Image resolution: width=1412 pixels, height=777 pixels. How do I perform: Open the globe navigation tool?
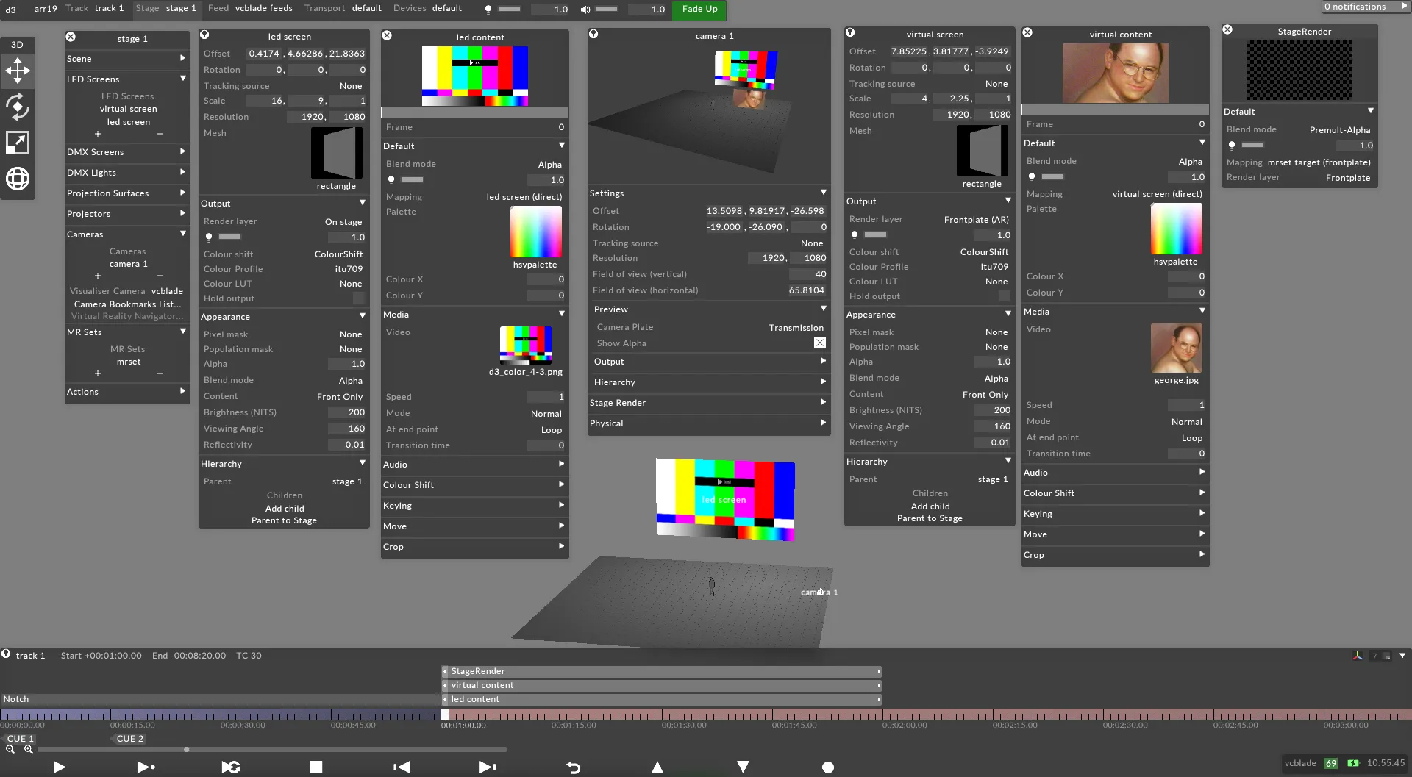[17, 179]
